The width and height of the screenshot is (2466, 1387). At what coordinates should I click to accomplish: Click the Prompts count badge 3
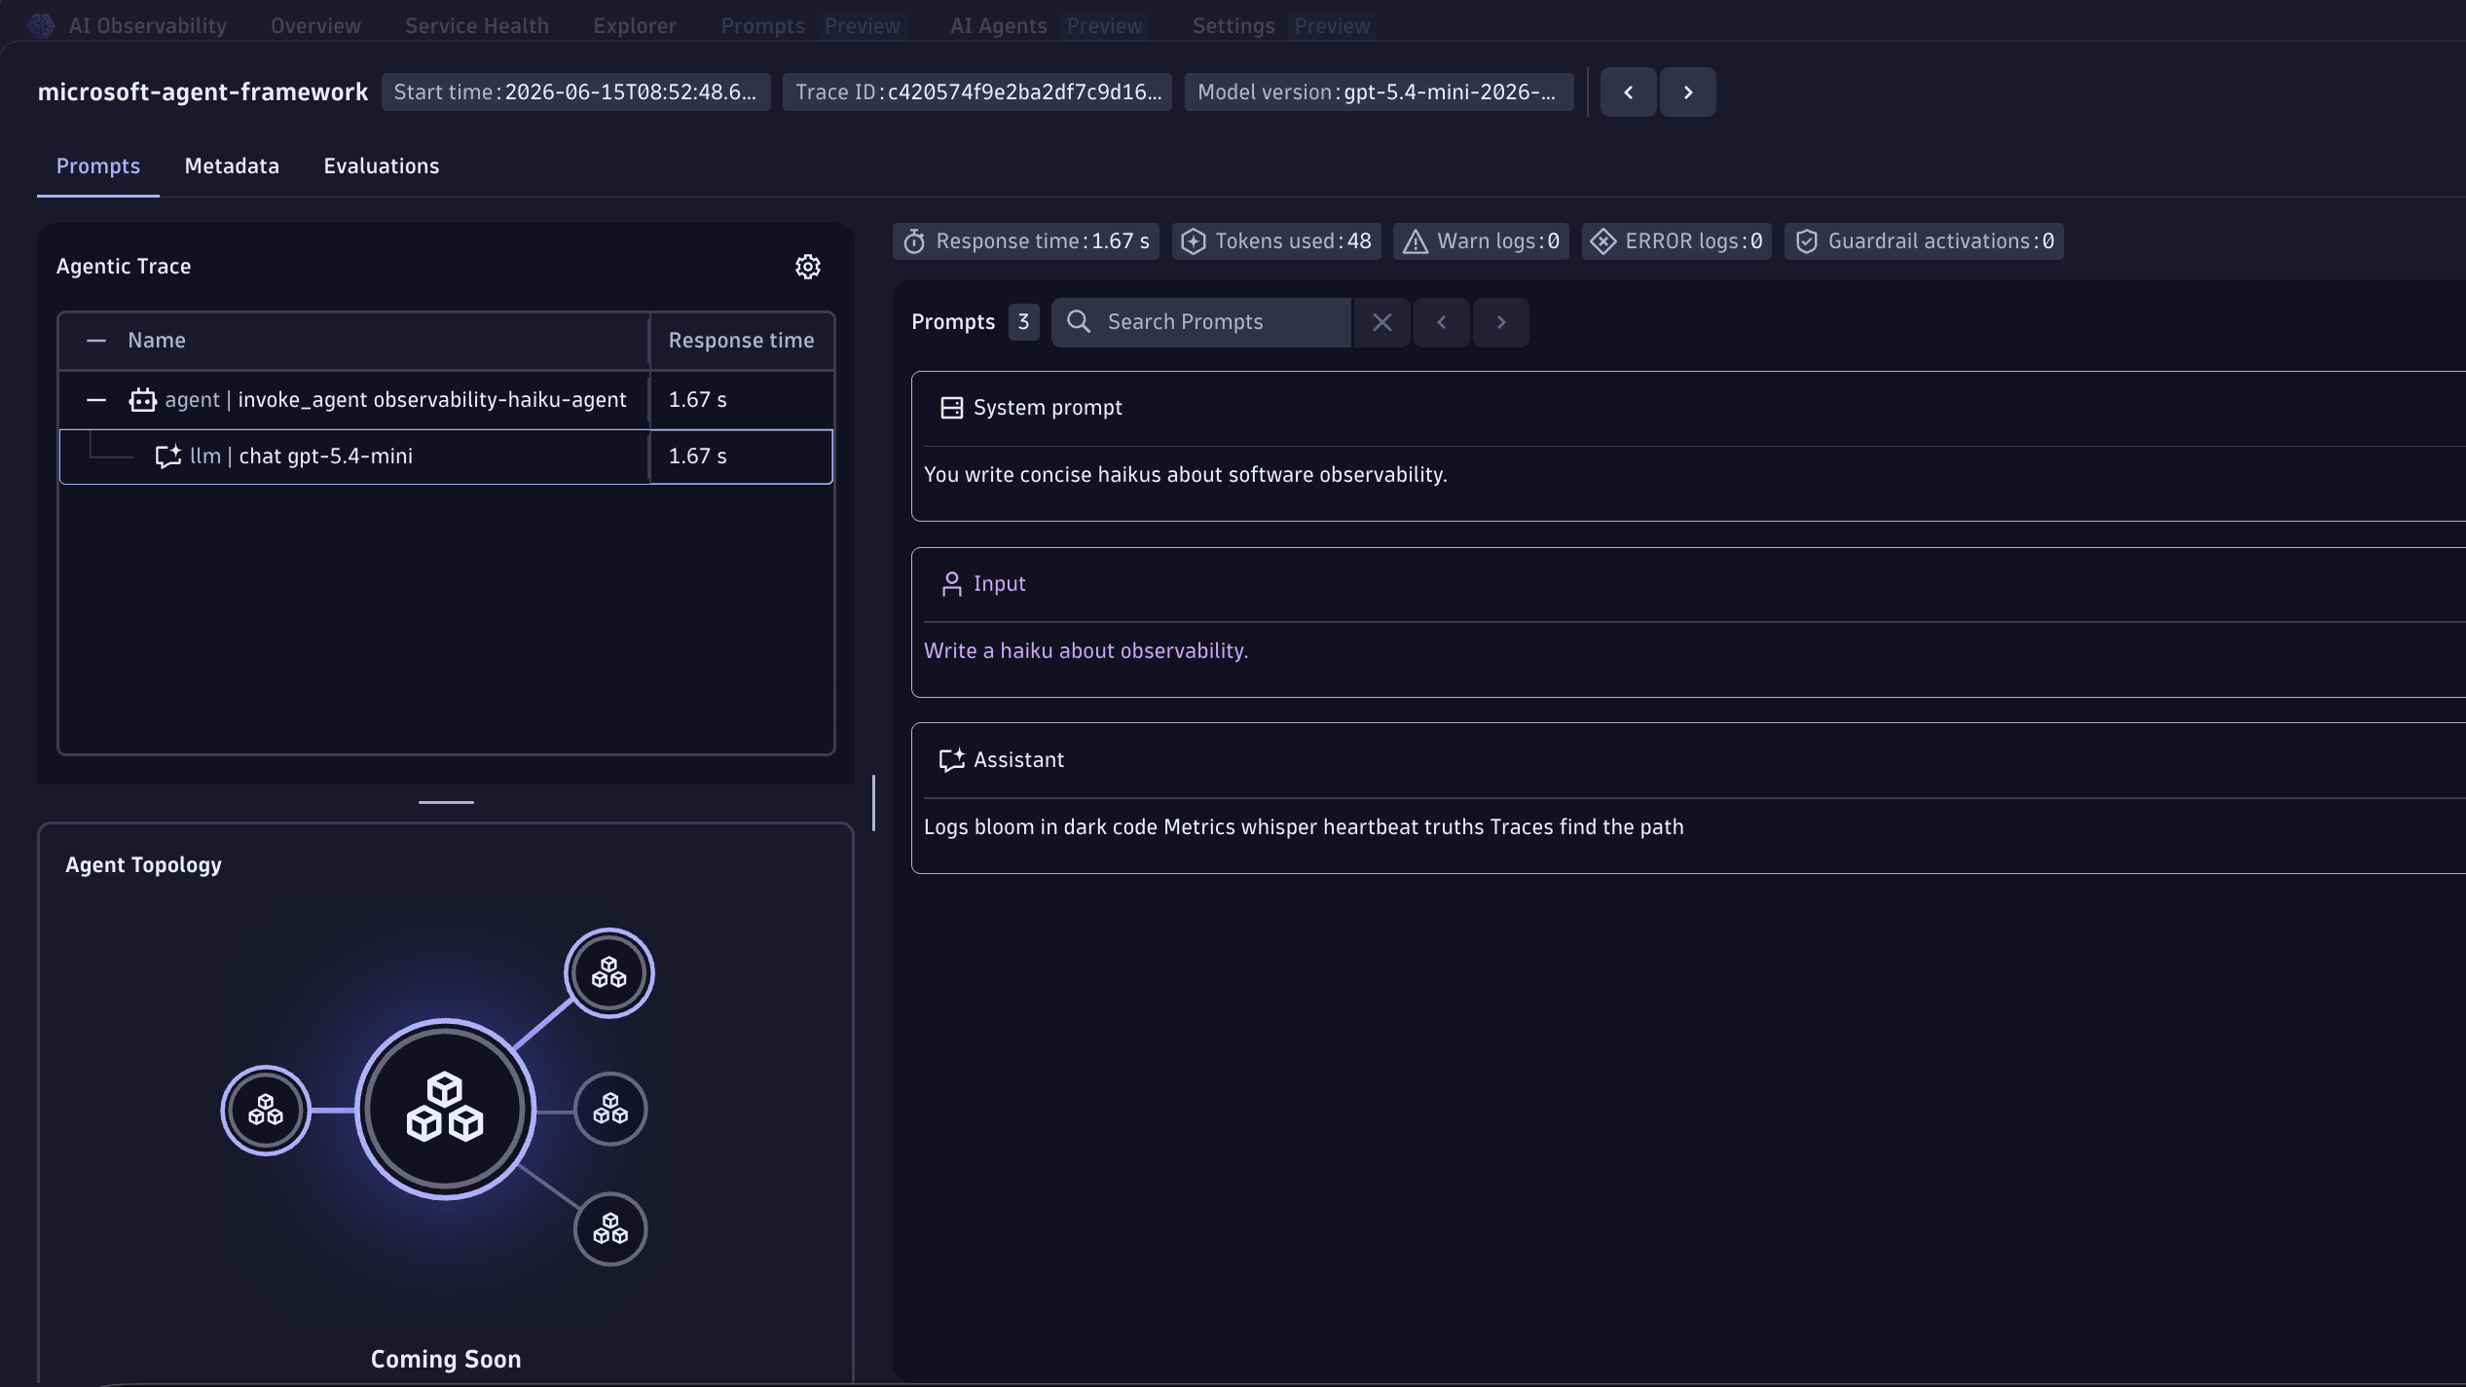pos(1023,322)
